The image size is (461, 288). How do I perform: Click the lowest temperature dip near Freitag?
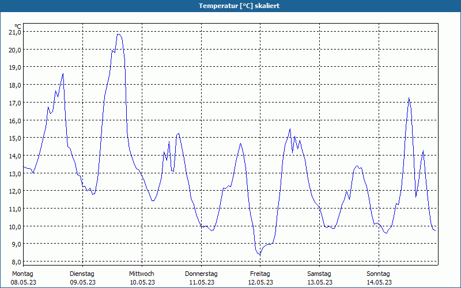pyautogui.click(x=259, y=254)
